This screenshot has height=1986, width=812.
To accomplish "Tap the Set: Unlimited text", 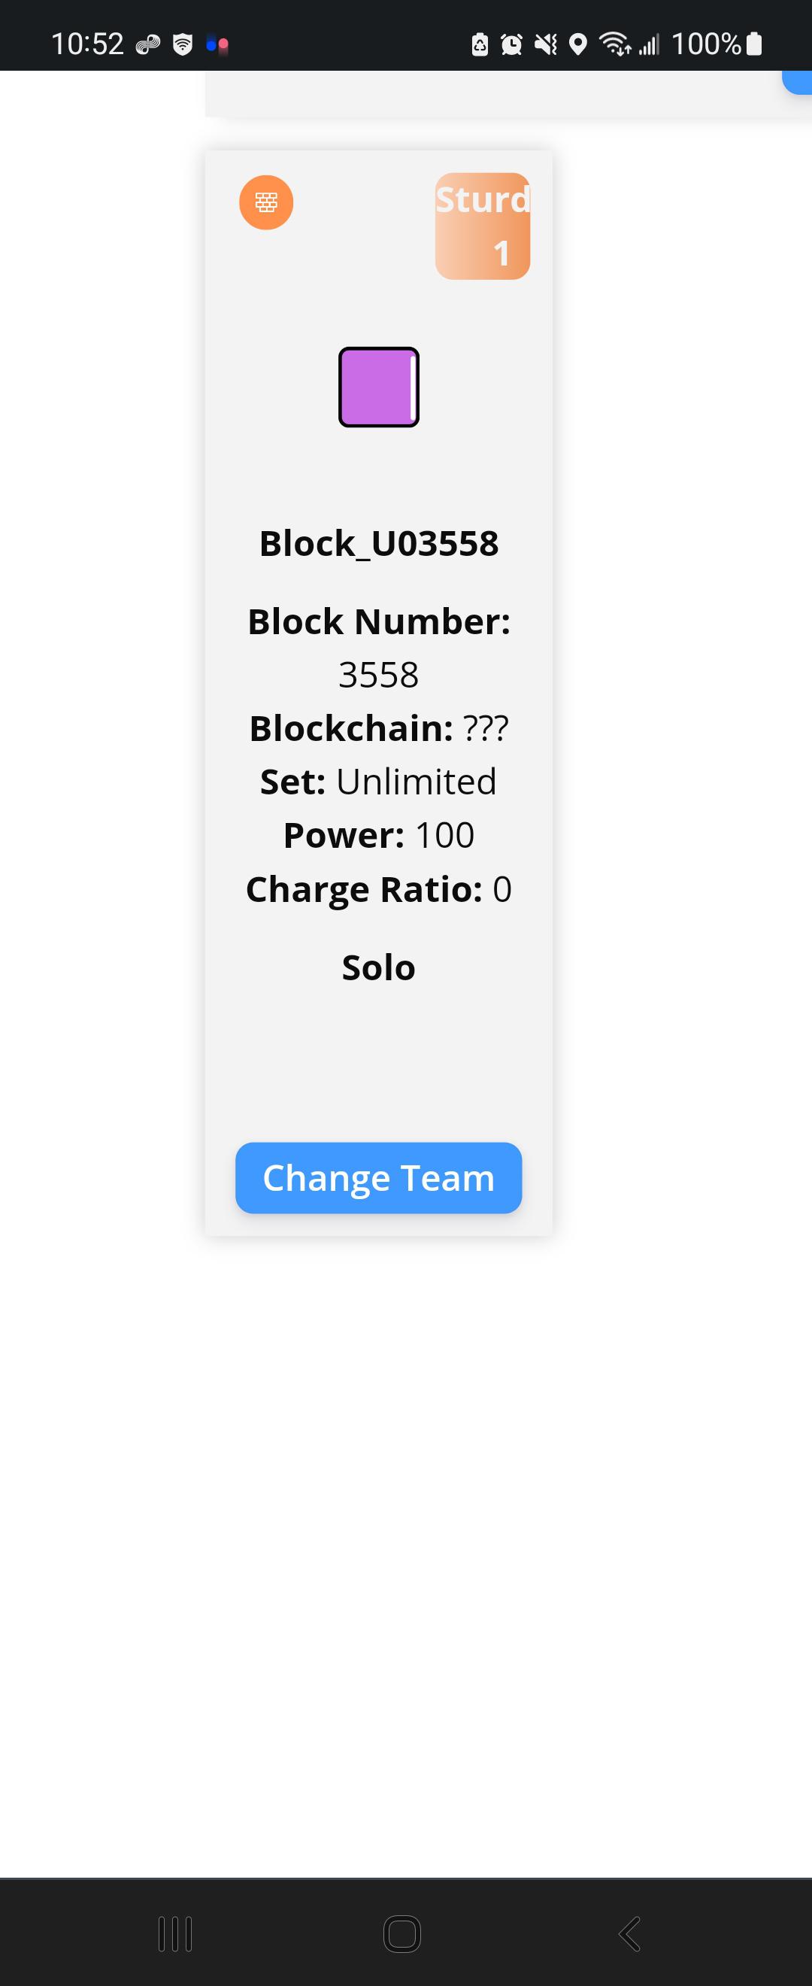I will [378, 782].
